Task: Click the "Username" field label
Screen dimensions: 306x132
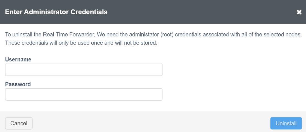Action: [x=18, y=59]
